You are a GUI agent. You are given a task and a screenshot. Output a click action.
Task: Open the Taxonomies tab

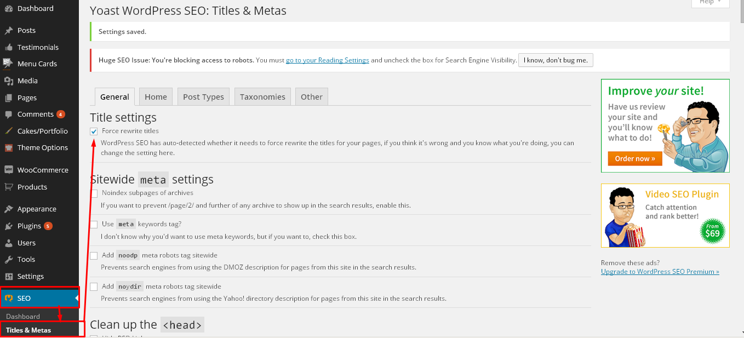pos(262,97)
